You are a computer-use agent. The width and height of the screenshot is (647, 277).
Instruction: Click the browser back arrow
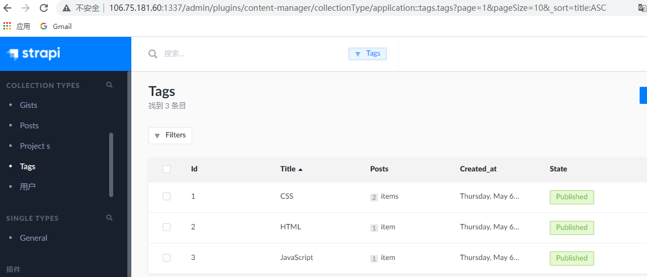pyautogui.click(x=9, y=8)
